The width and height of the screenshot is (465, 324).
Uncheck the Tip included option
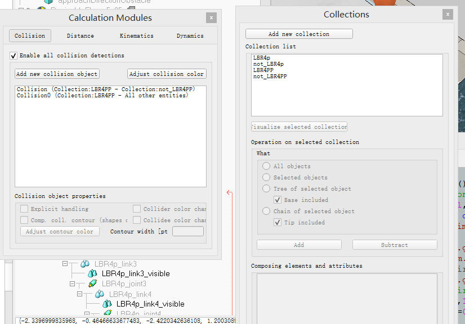pyautogui.click(x=278, y=222)
